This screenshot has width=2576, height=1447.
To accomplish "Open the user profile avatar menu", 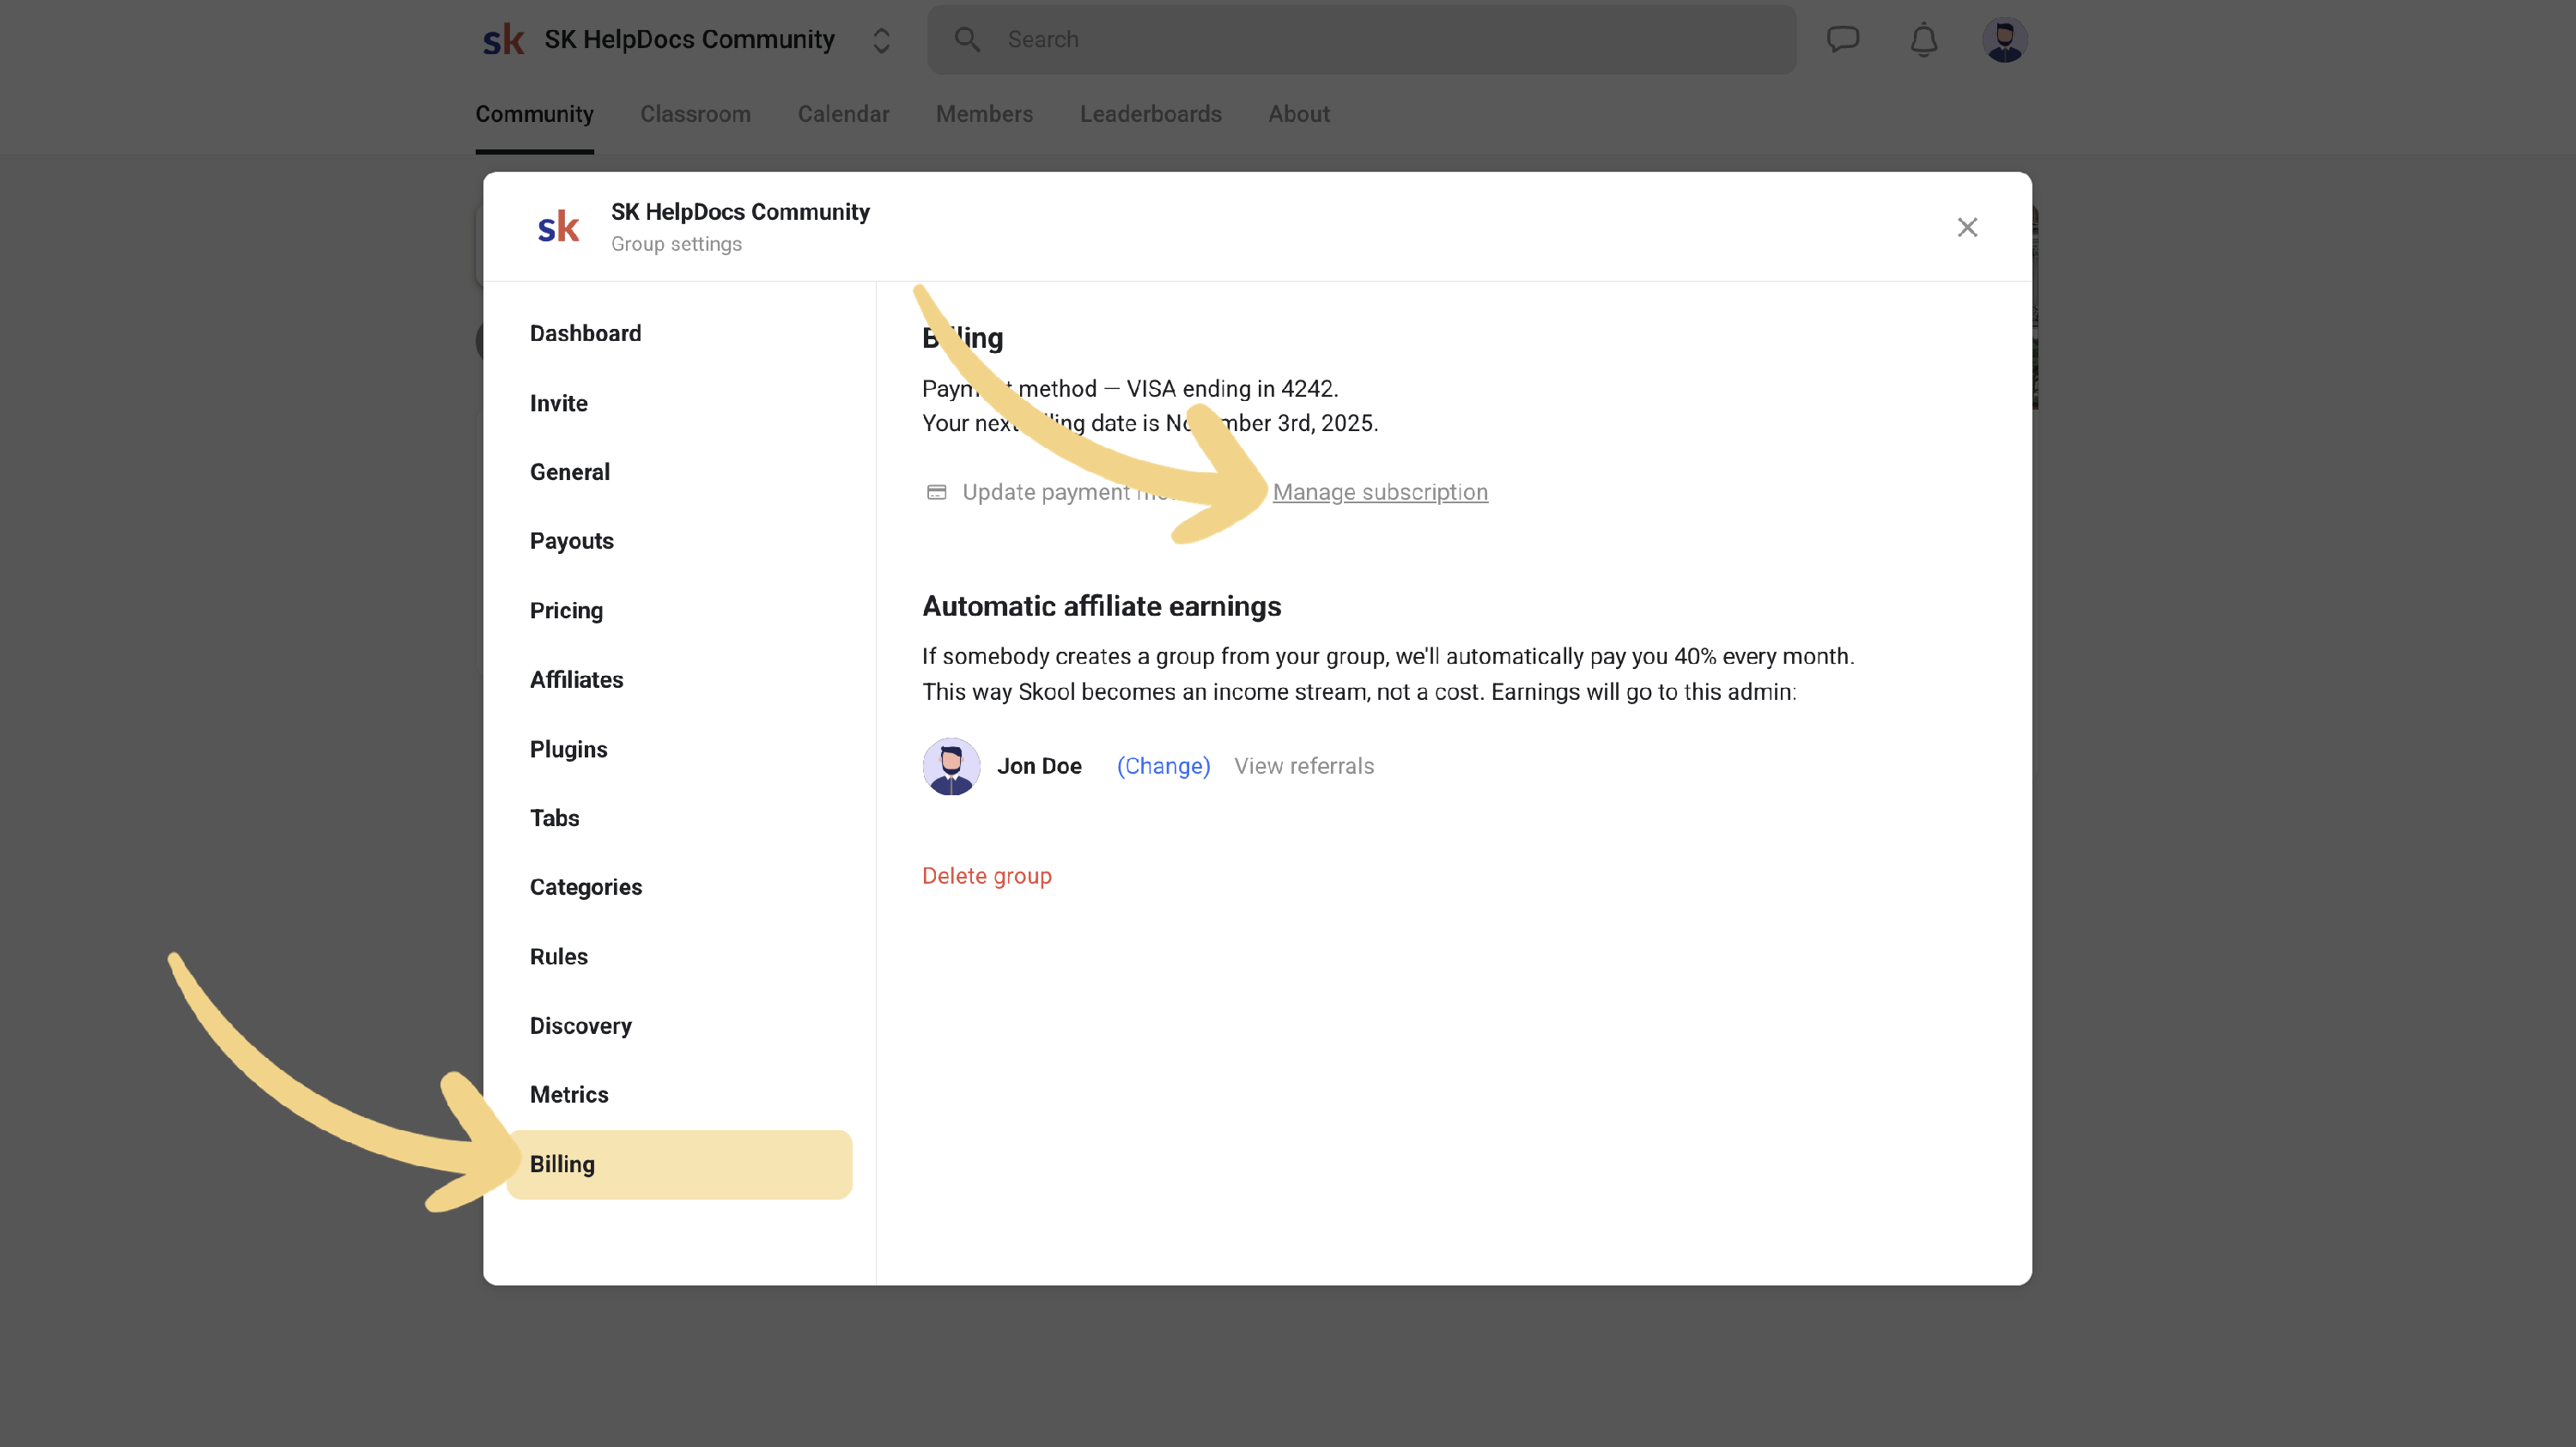I will click(x=2004, y=40).
